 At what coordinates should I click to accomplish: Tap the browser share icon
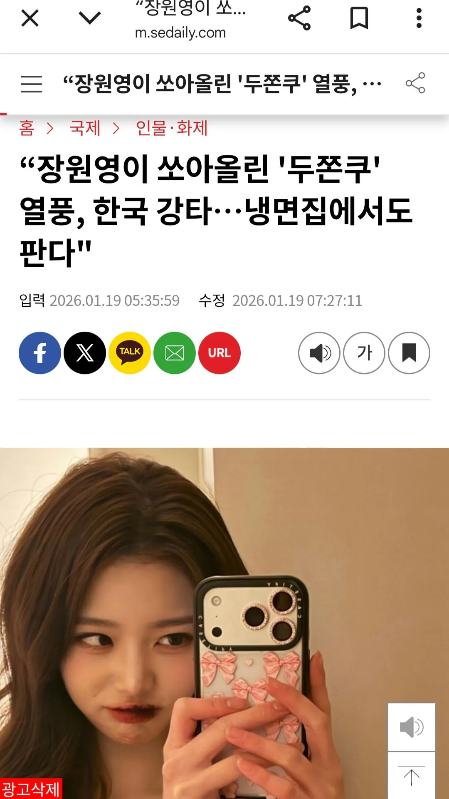pyautogui.click(x=299, y=18)
